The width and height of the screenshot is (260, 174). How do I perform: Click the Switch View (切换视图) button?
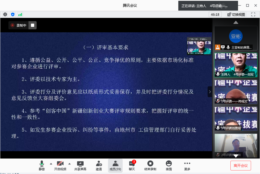coord(236,14)
